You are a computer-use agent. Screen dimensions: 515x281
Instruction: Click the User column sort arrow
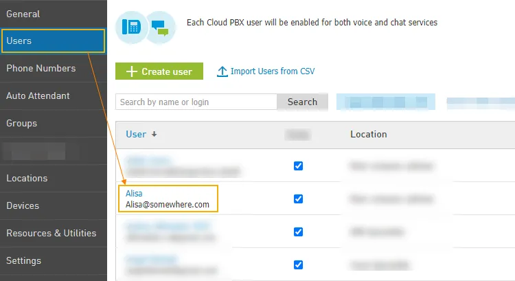click(154, 134)
